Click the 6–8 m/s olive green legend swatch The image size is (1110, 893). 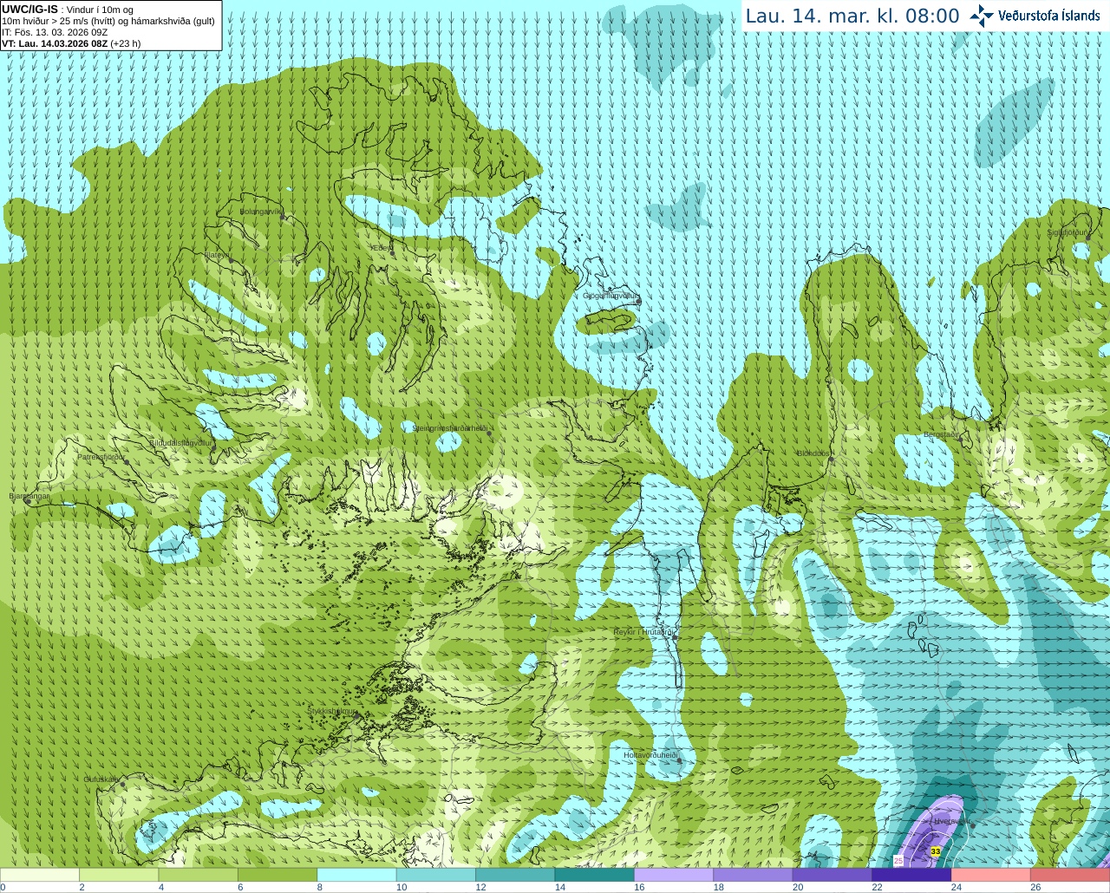tap(277, 875)
